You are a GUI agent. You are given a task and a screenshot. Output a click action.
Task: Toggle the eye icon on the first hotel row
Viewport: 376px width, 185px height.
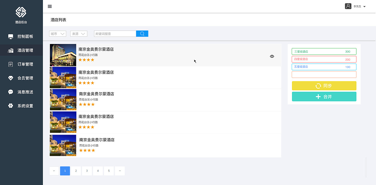pos(272,56)
